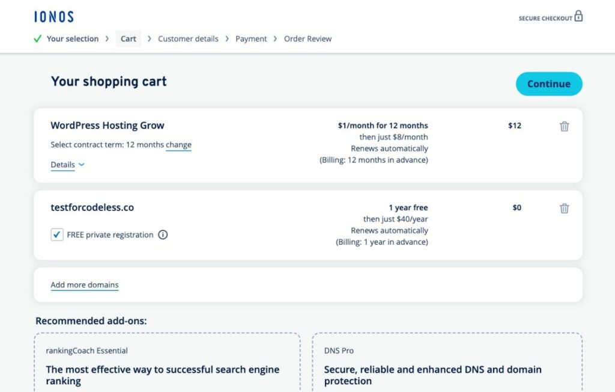
Task: Click the secure checkout lock icon
Action: click(x=578, y=16)
